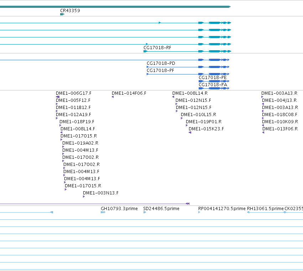
Task: Select the DME1-019P01.R feature label
Action: (x=204, y=122)
